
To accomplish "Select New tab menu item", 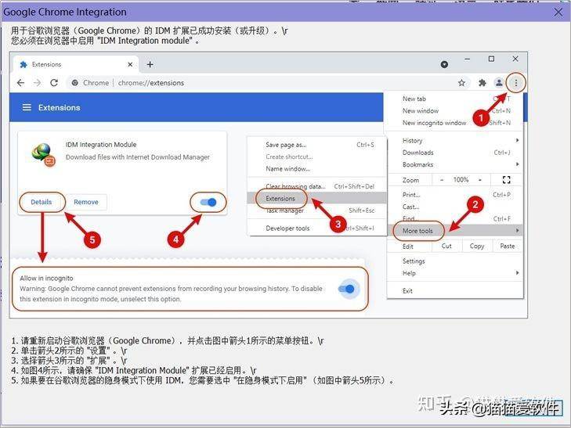I will coord(455,99).
